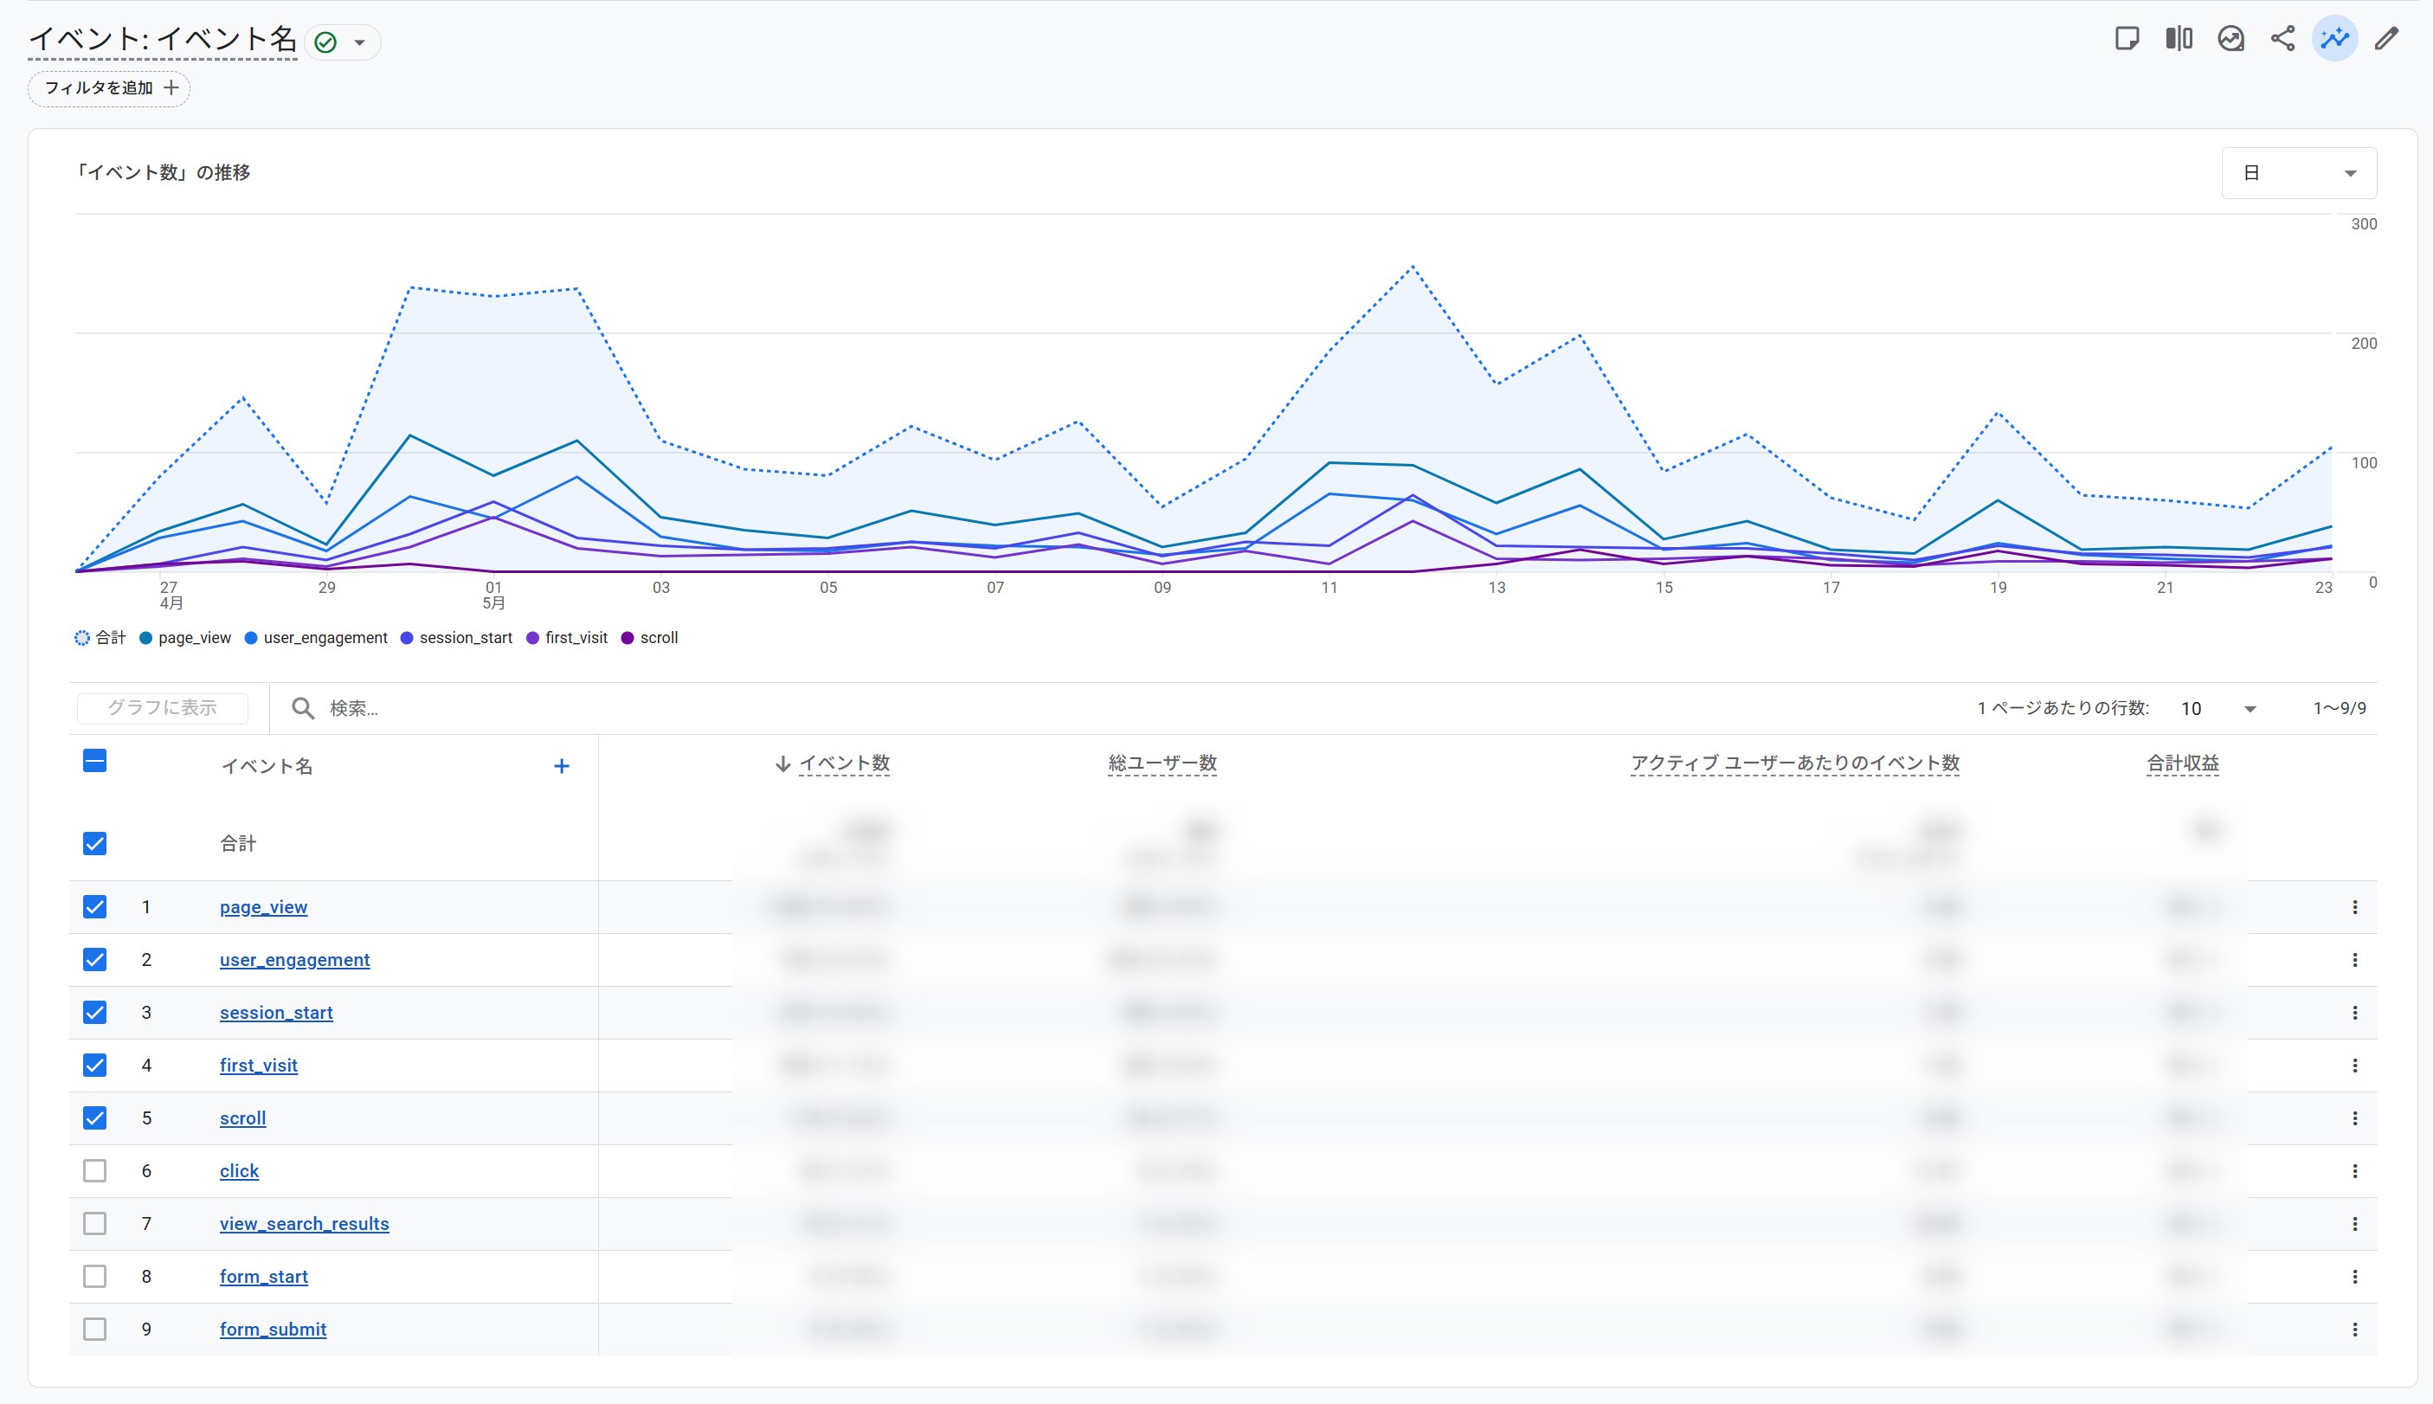2433x1404 pixels.
Task: Click the plus icon beside イベント名 column
Action: coord(562,766)
